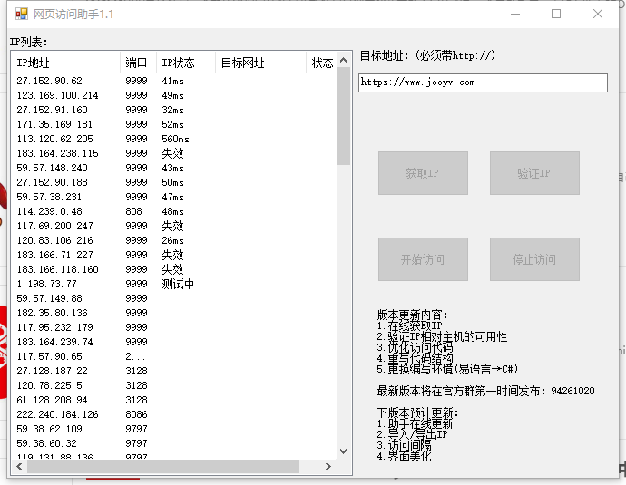Close the 网页访问助手 window
The image size is (626, 485).
pyautogui.click(x=598, y=14)
